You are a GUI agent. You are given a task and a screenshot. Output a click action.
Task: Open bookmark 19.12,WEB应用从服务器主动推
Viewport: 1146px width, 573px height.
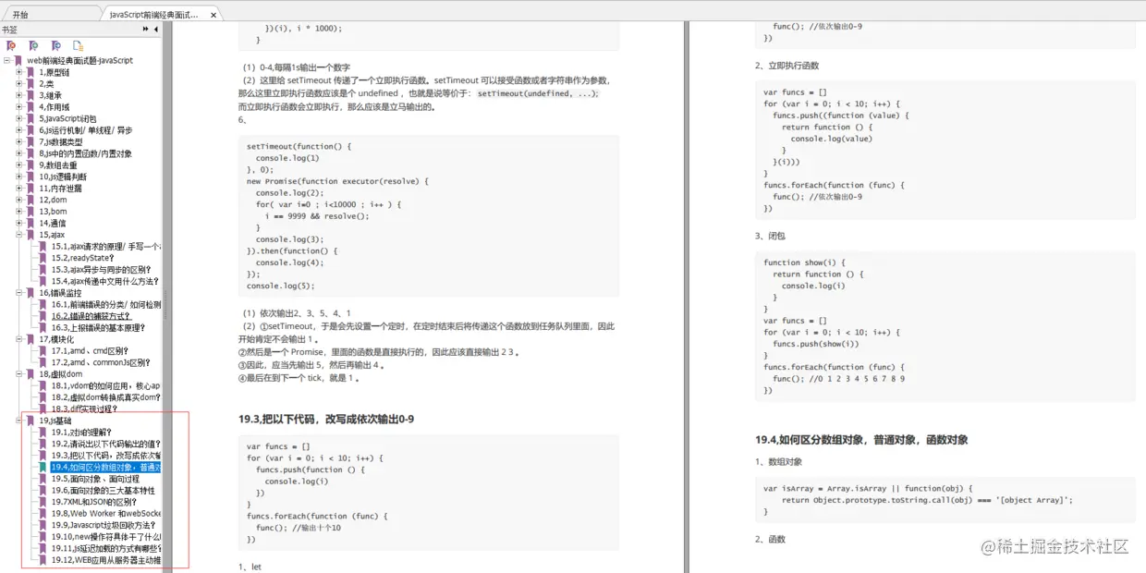pos(105,560)
